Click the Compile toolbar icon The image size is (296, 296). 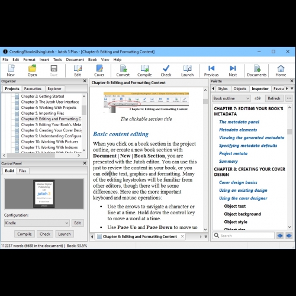(144, 70)
